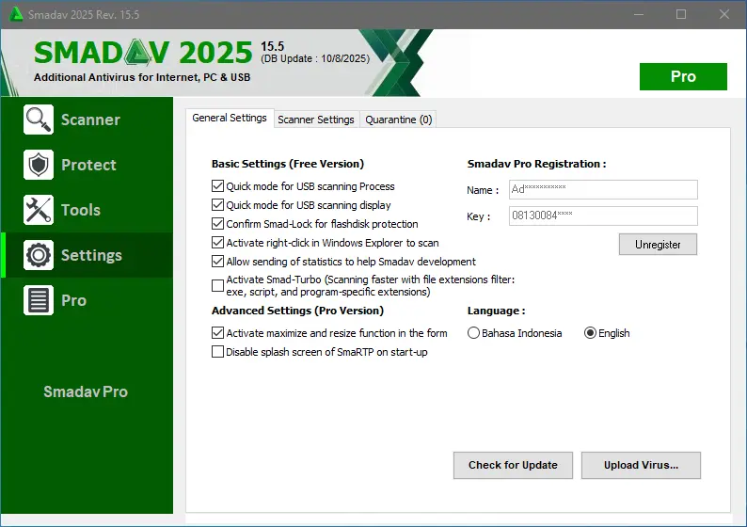Click into the registration Name field
Image resolution: width=747 pixels, height=527 pixels.
(x=603, y=190)
